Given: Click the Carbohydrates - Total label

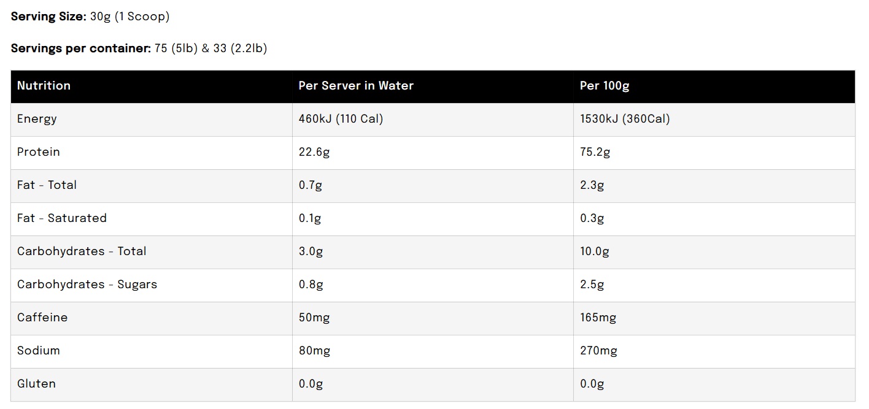Looking at the screenshot, I should click(x=82, y=251).
